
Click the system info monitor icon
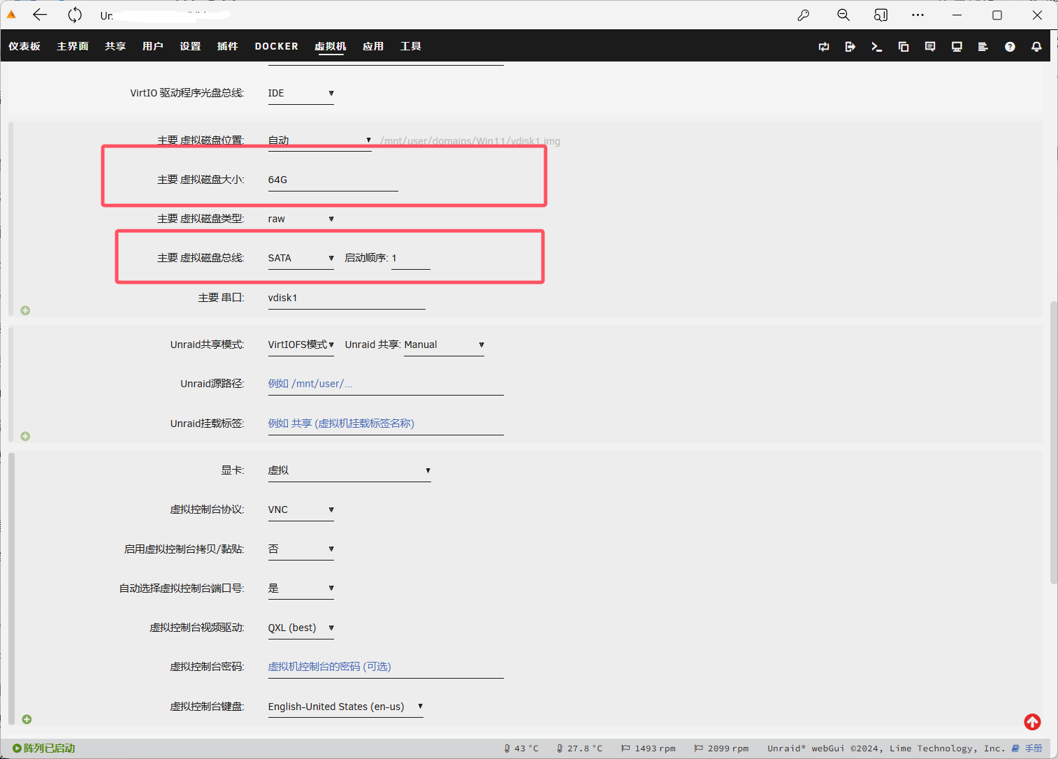click(957, 47)
